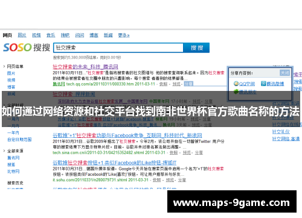302x218 pixels.
Task: Filter by 博客 in left sidebar
Action: tap(11, 87)
